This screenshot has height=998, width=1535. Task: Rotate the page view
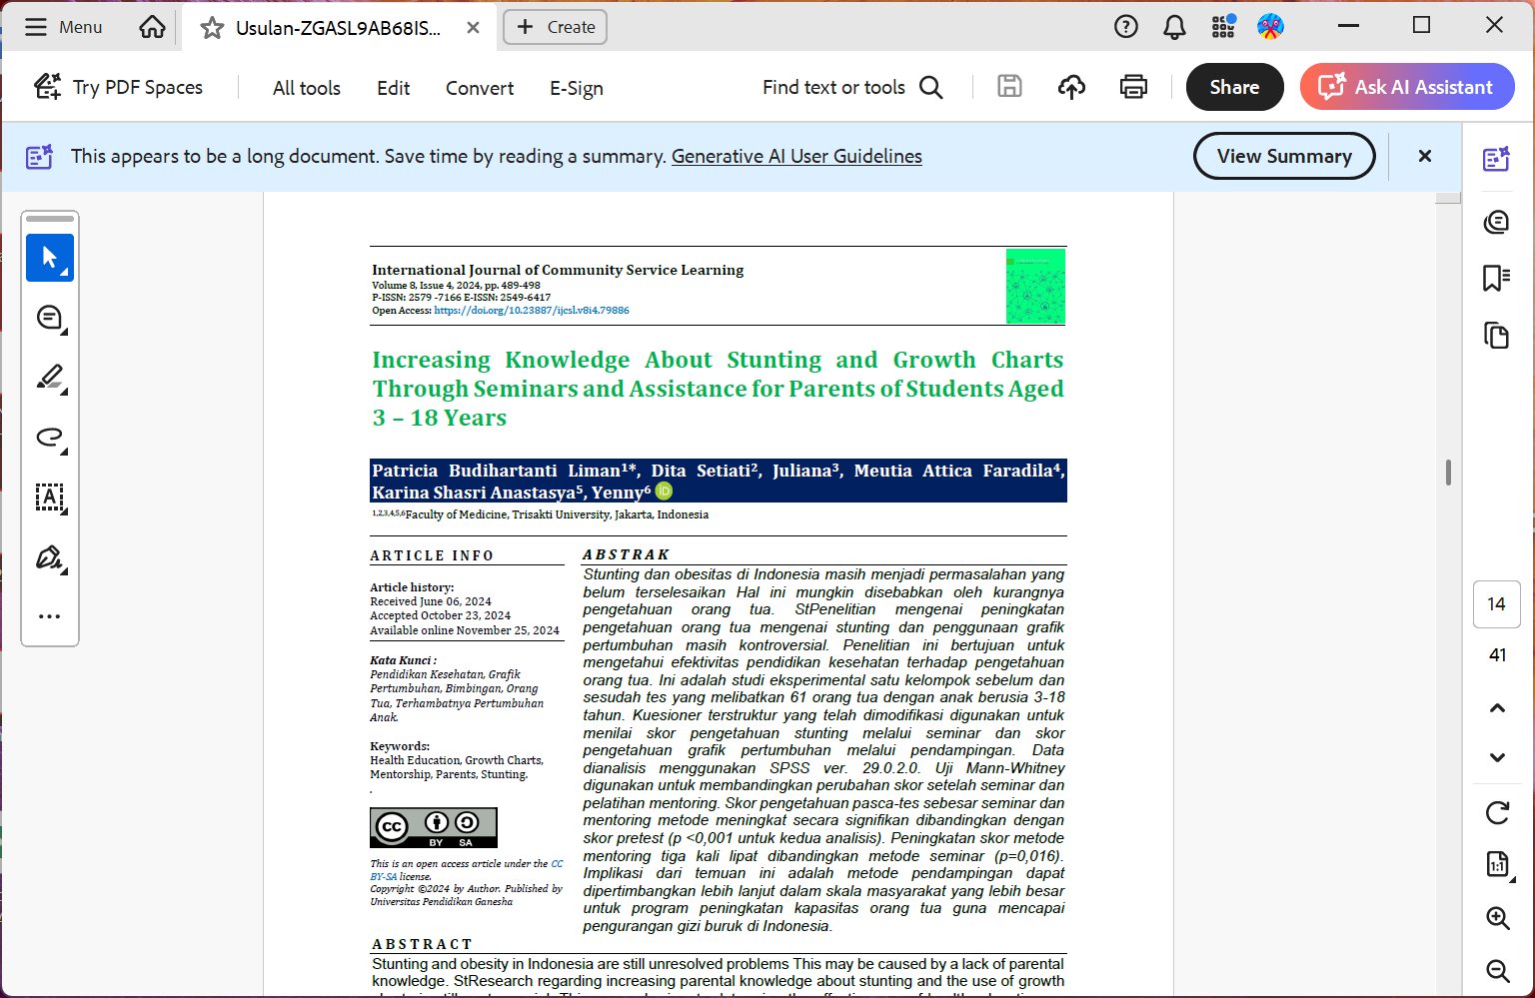(x=1497, y=813)
